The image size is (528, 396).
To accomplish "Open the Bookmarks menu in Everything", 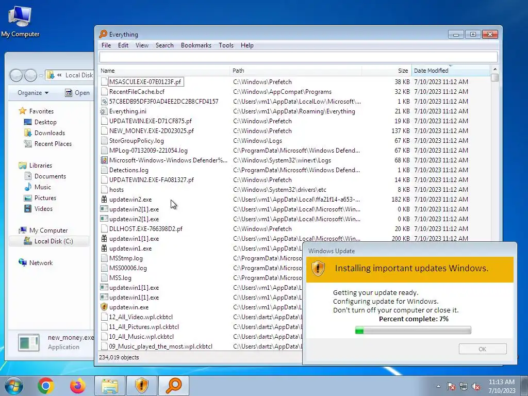I will coord(196,45).
